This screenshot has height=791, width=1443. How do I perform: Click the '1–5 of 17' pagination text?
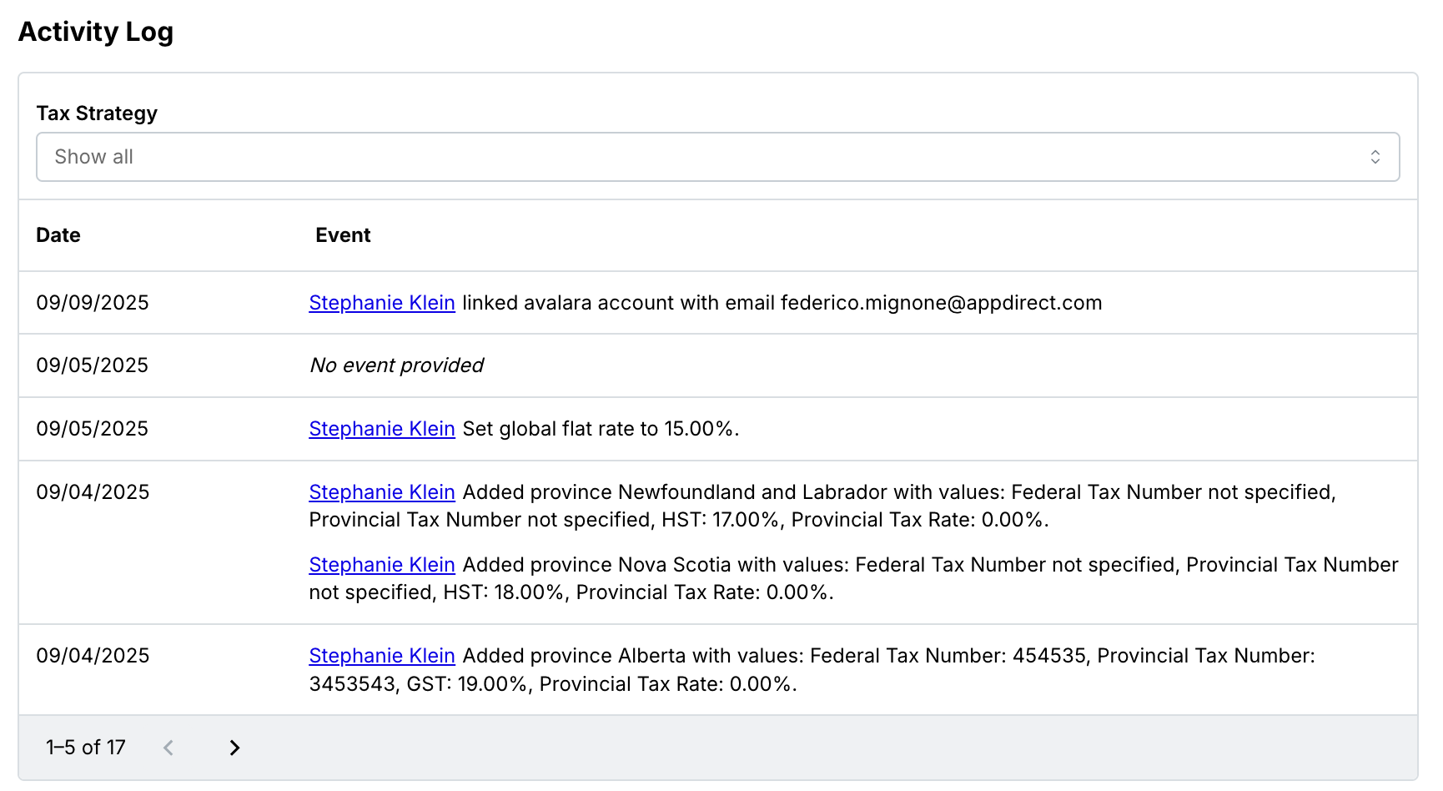85,748
